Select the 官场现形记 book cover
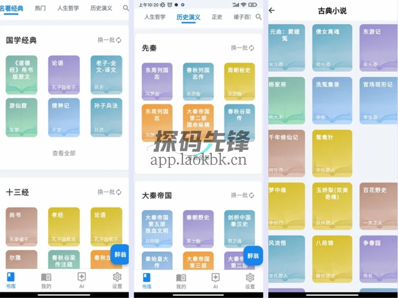Screen dimensions: 398x298 pyautogui.click(x=378, y=101)
